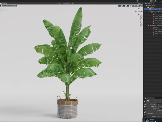Image resolution: width=162 pixels, height=122 pixels.
Task: Click the Scene name field in top bar
Action: click(144, 1)
